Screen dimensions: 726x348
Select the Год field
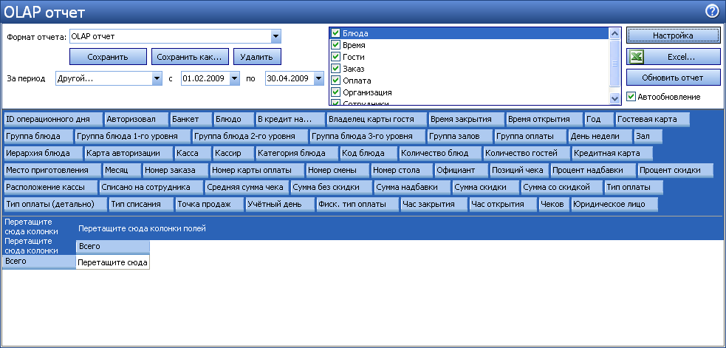click(599, 119)
